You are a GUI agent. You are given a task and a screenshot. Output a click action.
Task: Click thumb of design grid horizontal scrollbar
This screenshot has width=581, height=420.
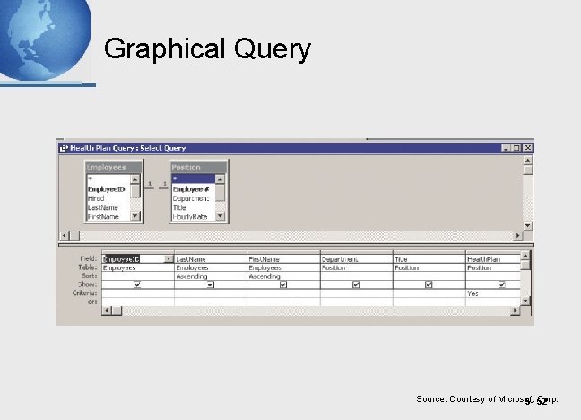117,311
